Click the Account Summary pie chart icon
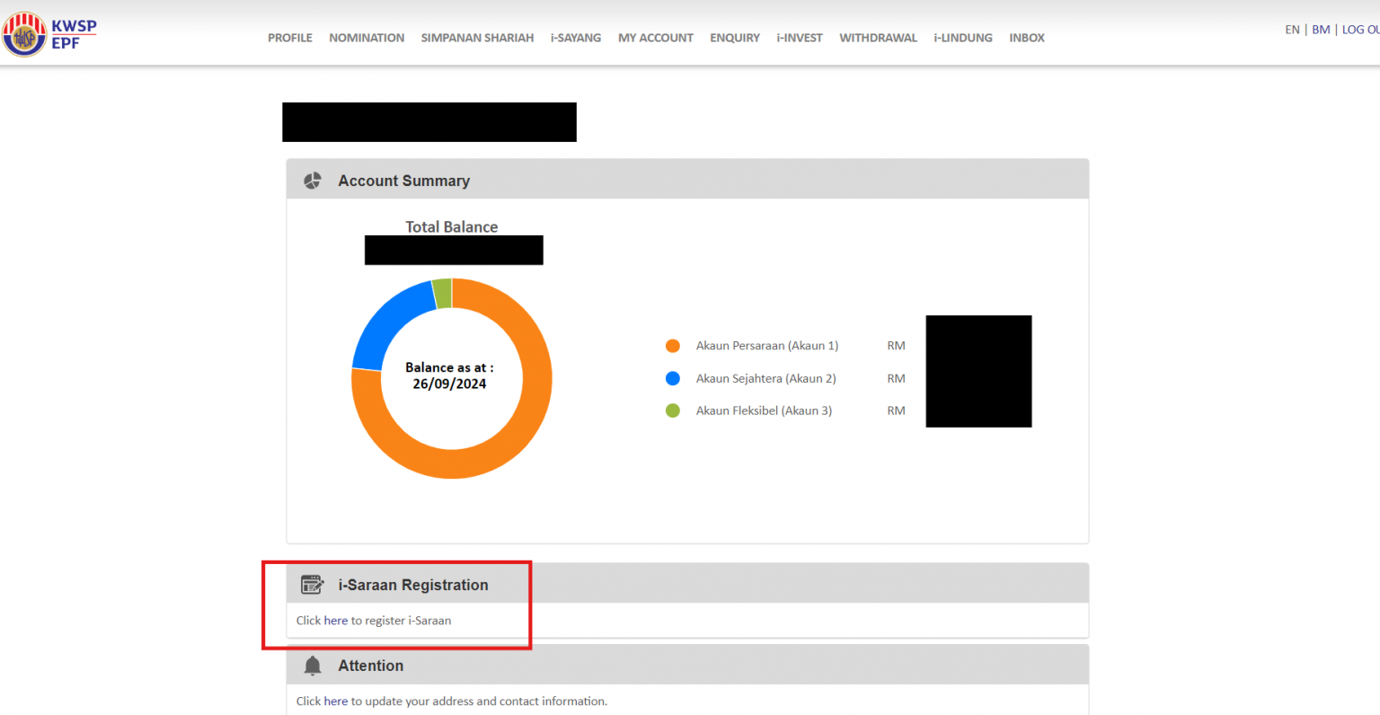 coord(312,180)
